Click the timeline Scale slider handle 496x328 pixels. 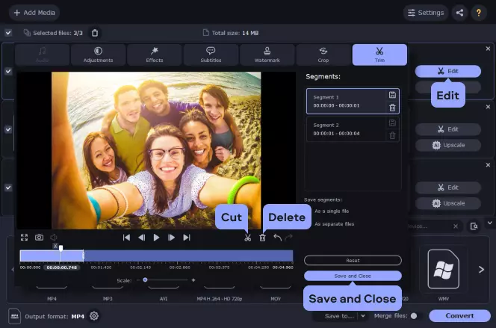[145, 280]
